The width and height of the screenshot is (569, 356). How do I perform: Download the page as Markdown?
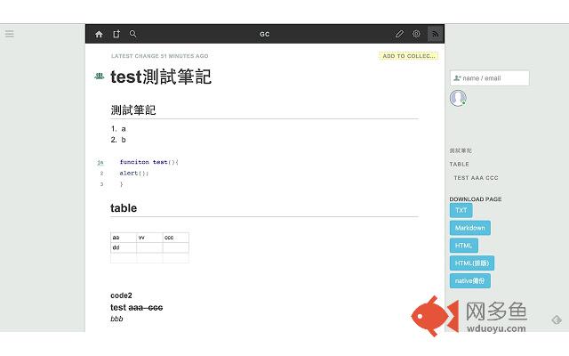point(470,228)
